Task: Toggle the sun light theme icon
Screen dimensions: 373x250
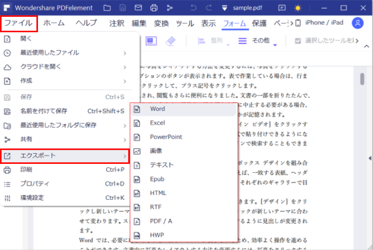Action: (298, 8)
